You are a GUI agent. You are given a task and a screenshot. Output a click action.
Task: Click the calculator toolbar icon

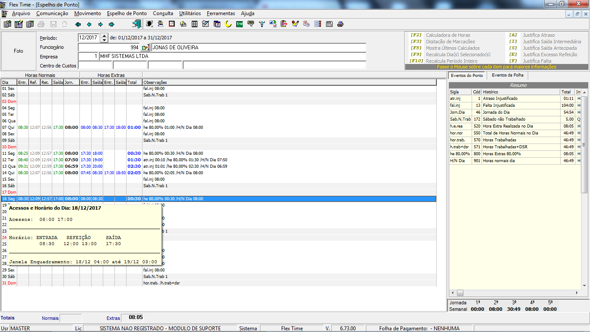[329, 24]
